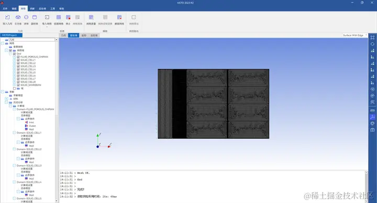Expand the SOLID_CELL2 mesh node
377x203 pixels.
(x=15, y=63)
